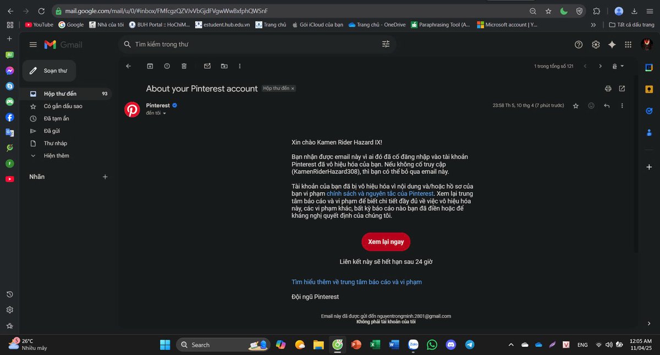
Task: Click the back to inbox arrow
Action: (129, 66)
